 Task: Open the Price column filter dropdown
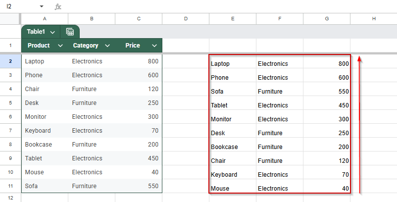click(154, 46)
